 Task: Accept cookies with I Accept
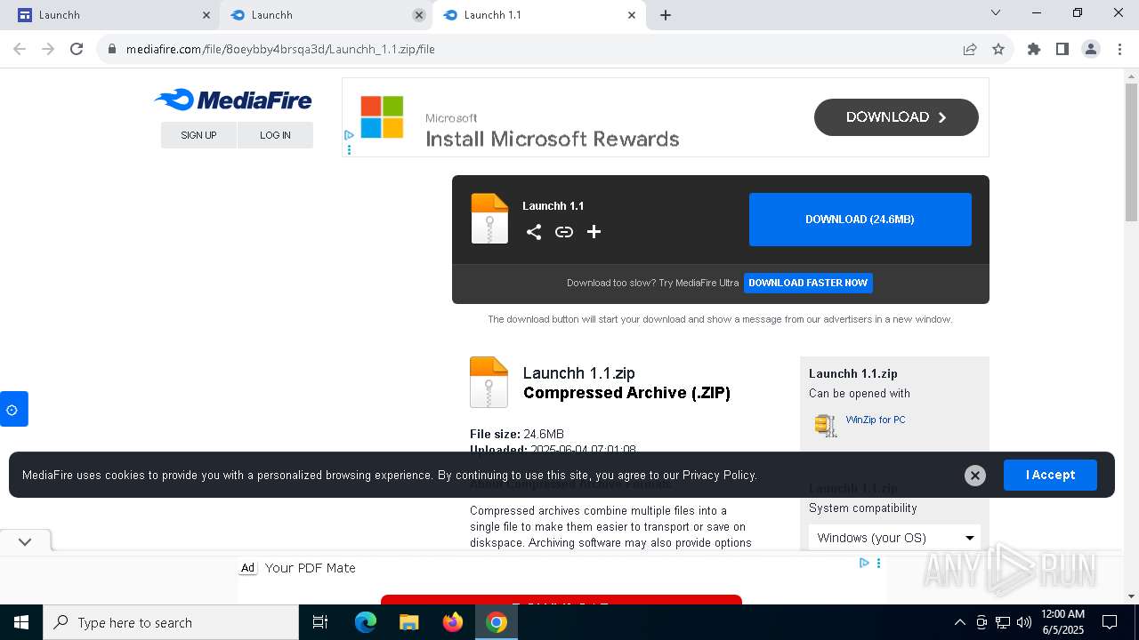click(x=1050, y=476)
